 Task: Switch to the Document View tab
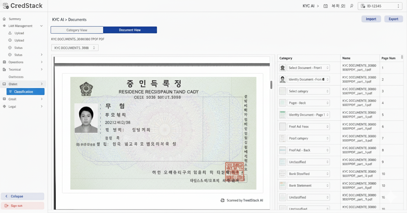(x=130, y=30)
